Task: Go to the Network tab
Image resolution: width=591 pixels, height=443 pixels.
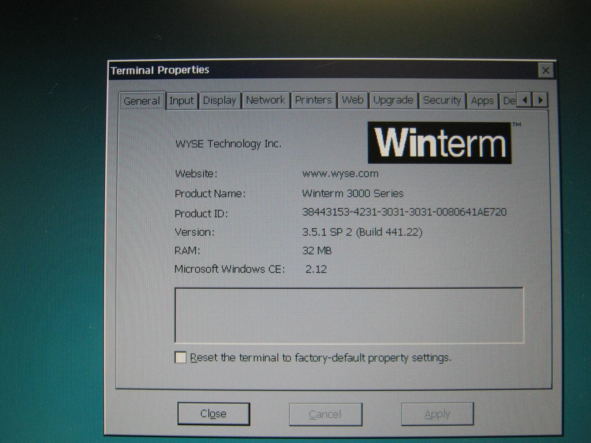Action: [x=266, y=100]
